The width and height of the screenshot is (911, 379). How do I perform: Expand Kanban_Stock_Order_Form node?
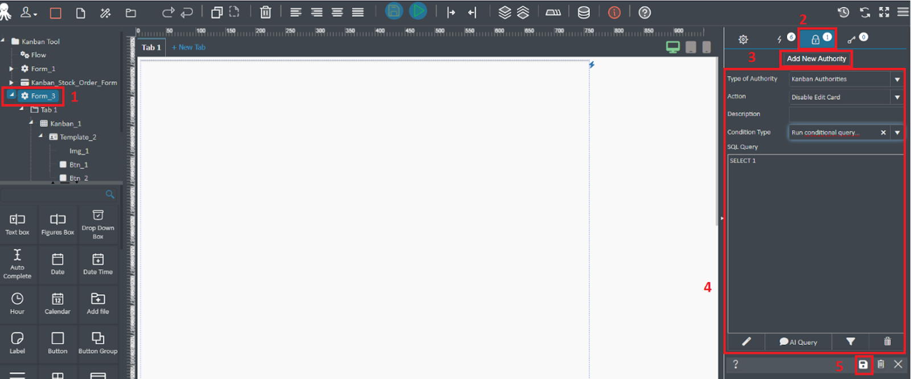(11, 83)
